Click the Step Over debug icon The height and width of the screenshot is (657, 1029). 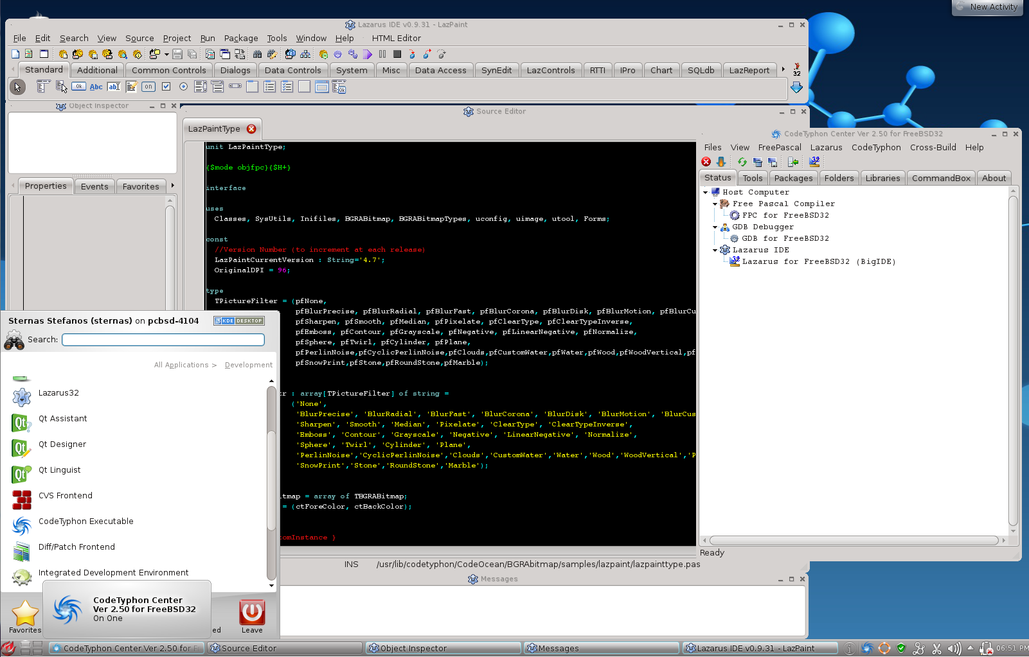427,54
